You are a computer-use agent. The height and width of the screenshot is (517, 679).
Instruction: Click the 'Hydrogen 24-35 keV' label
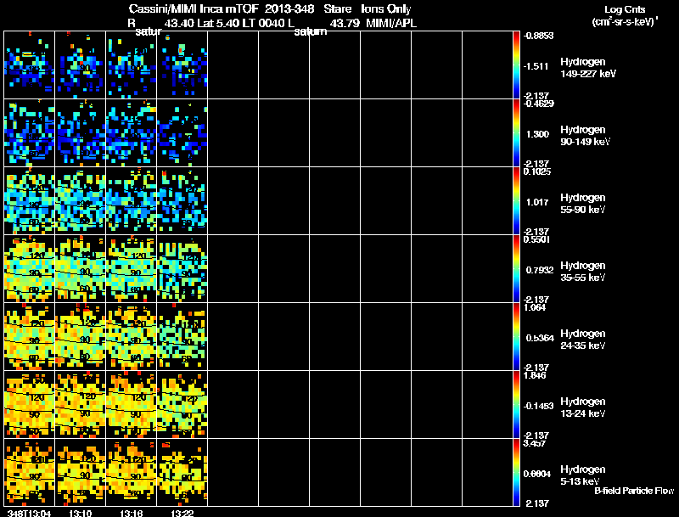583,340
